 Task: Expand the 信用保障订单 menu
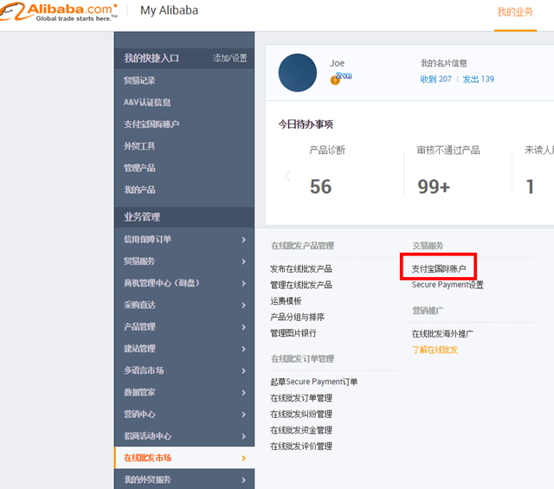(x=147, y=239)
